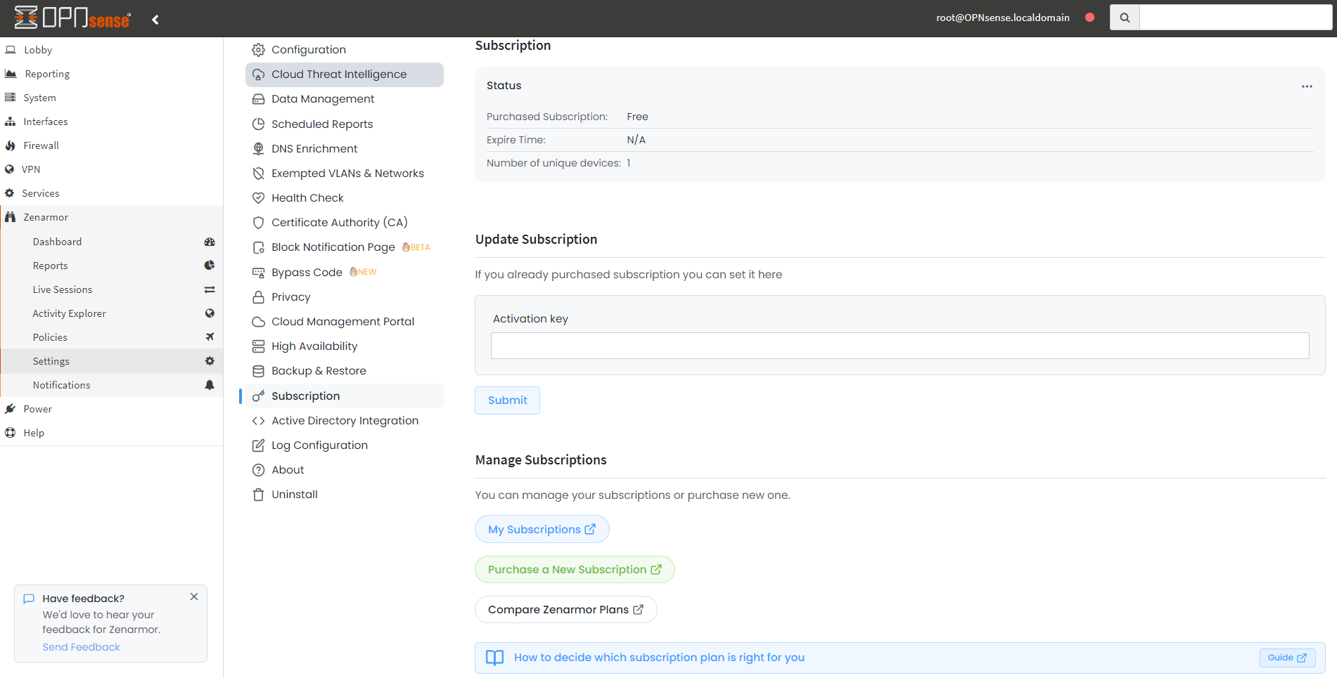Open Cloud Threat Intelligence settings

coord(345,74)
